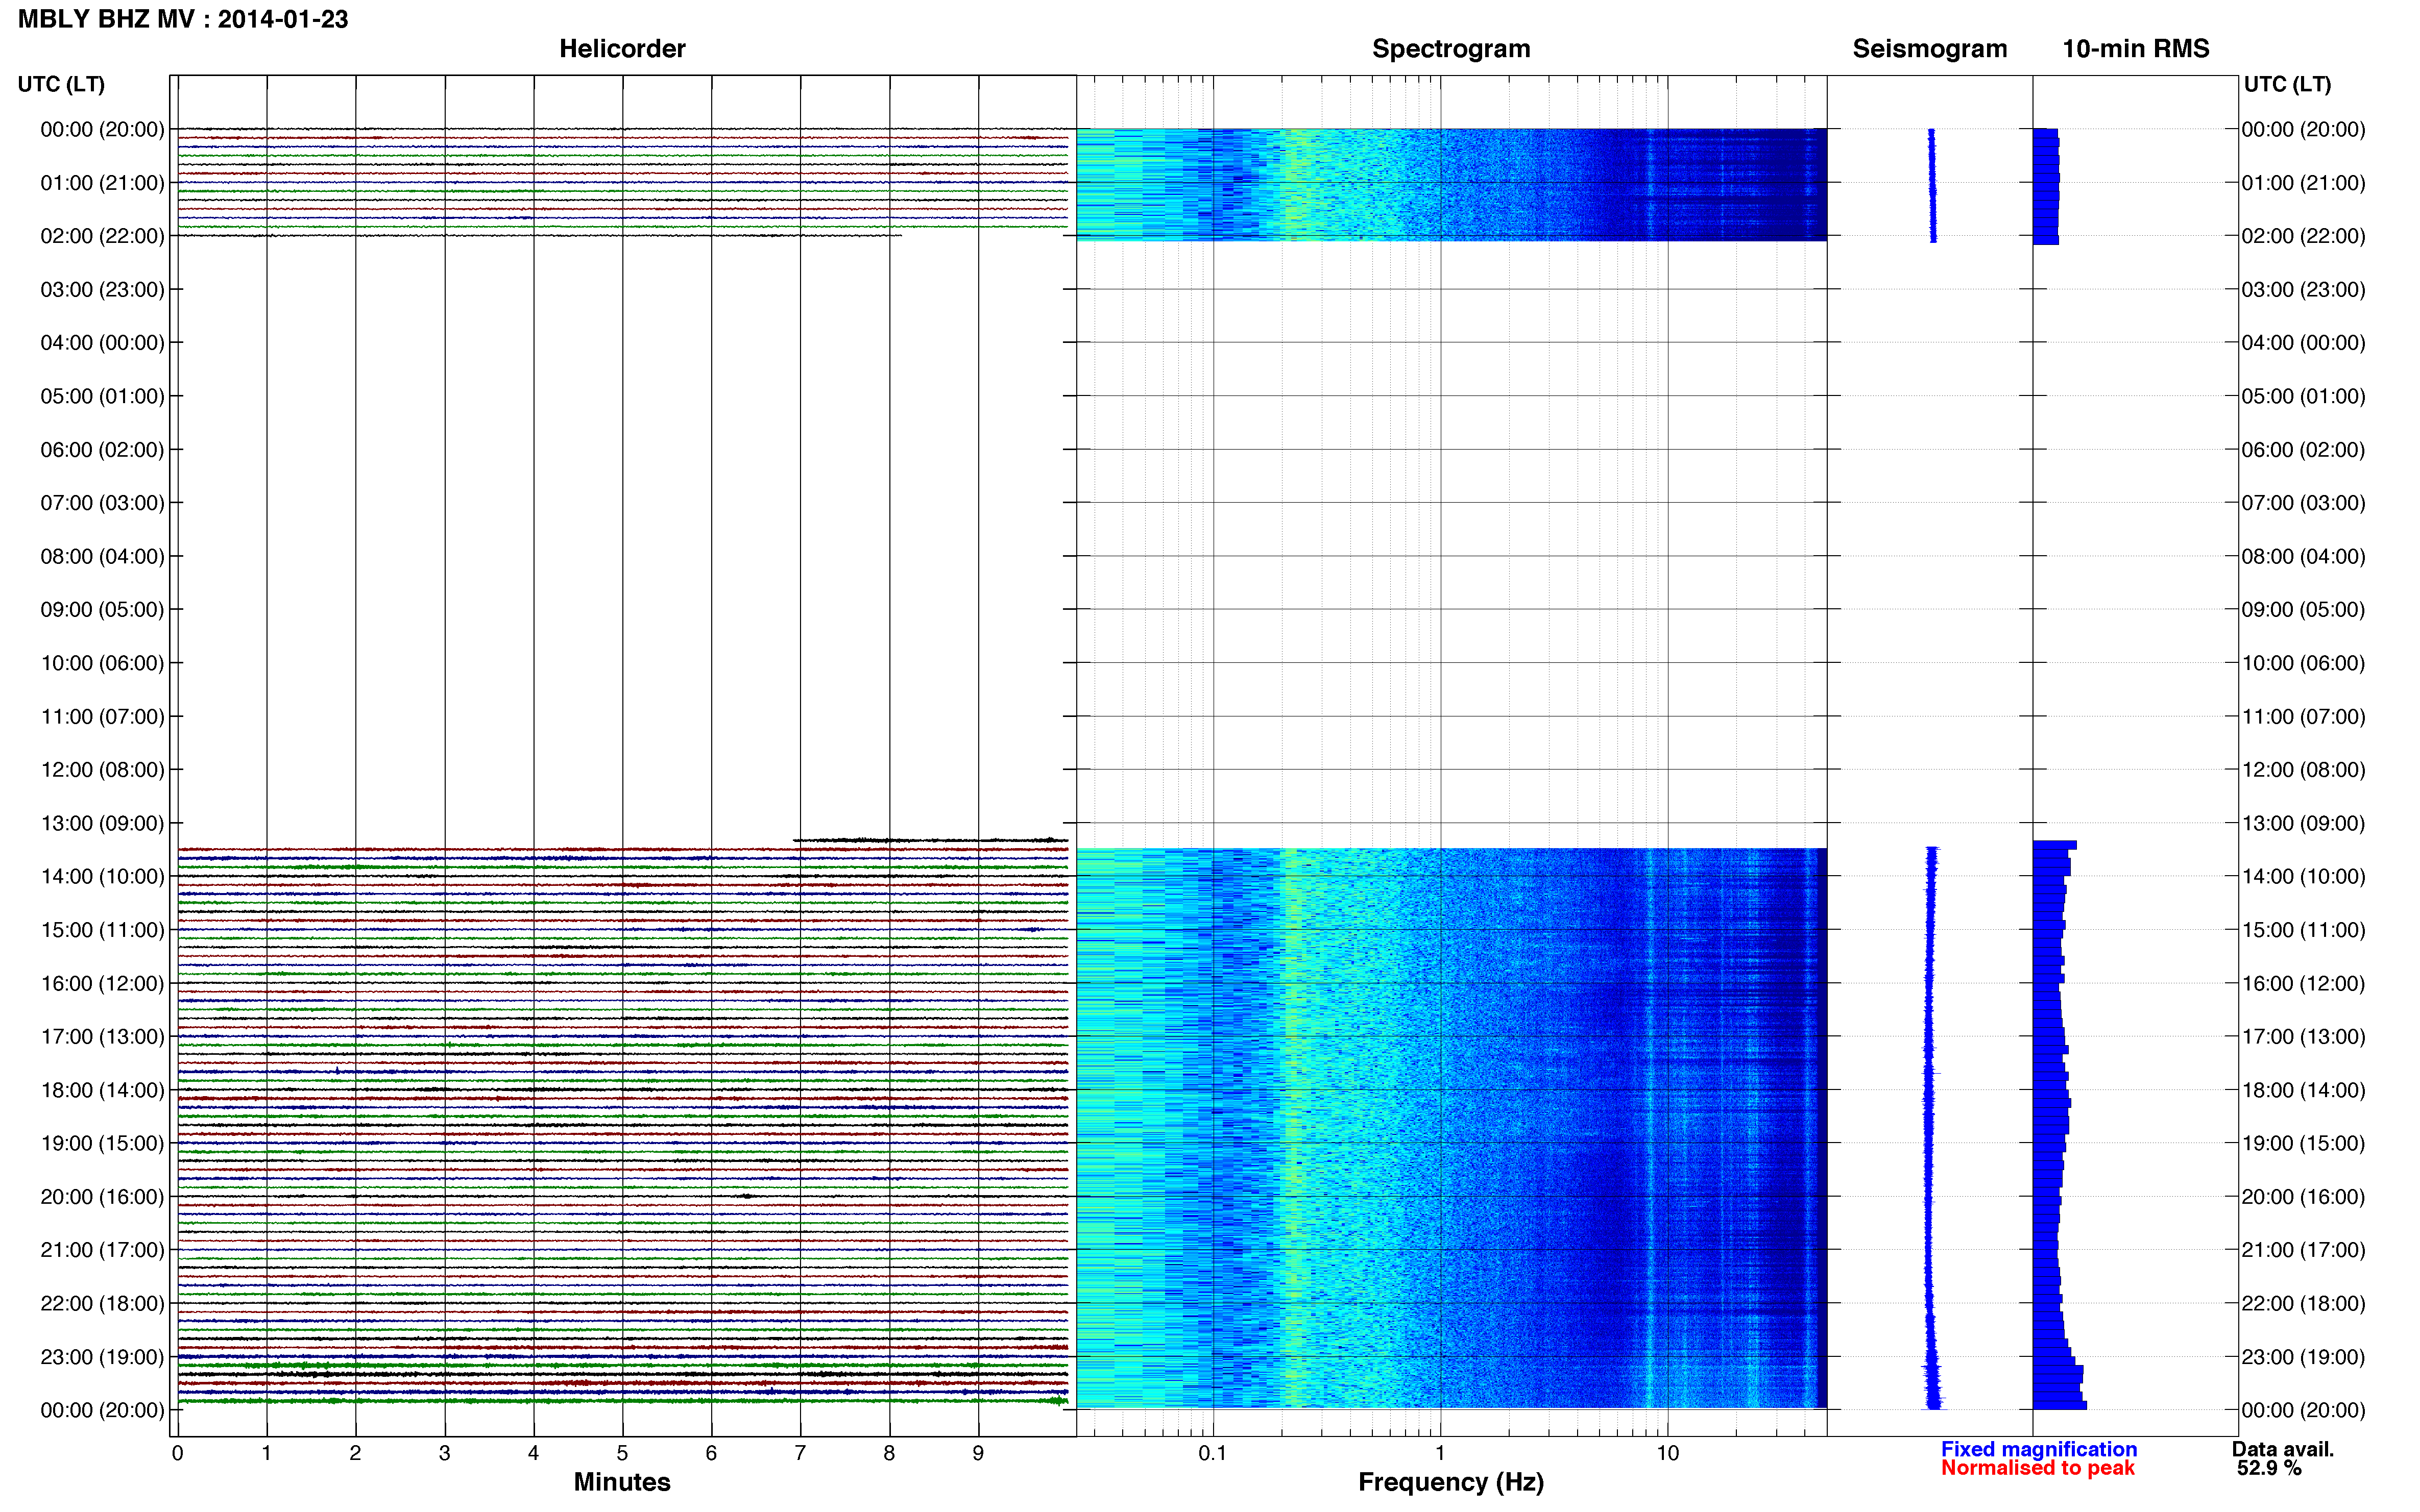Click left time label '00:00 (20:00)' at top

[x=102, y=129]
